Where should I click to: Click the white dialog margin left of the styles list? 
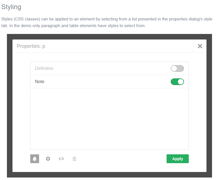pyautogui.click(x=21, y=105)
